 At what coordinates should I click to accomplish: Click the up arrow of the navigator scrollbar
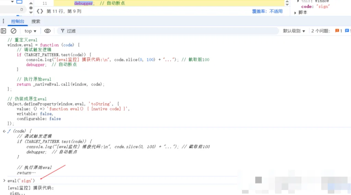click(x=31, y=3)
